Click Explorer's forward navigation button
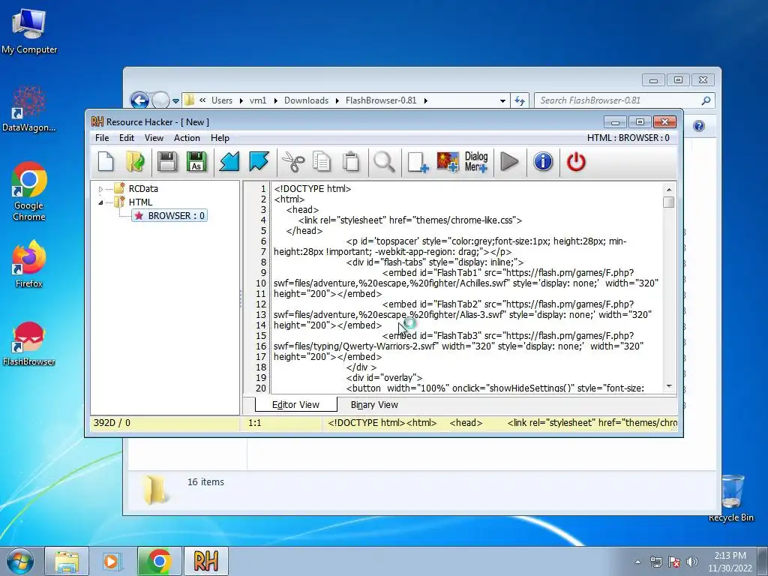768x576 pixels. coord(160,100)
